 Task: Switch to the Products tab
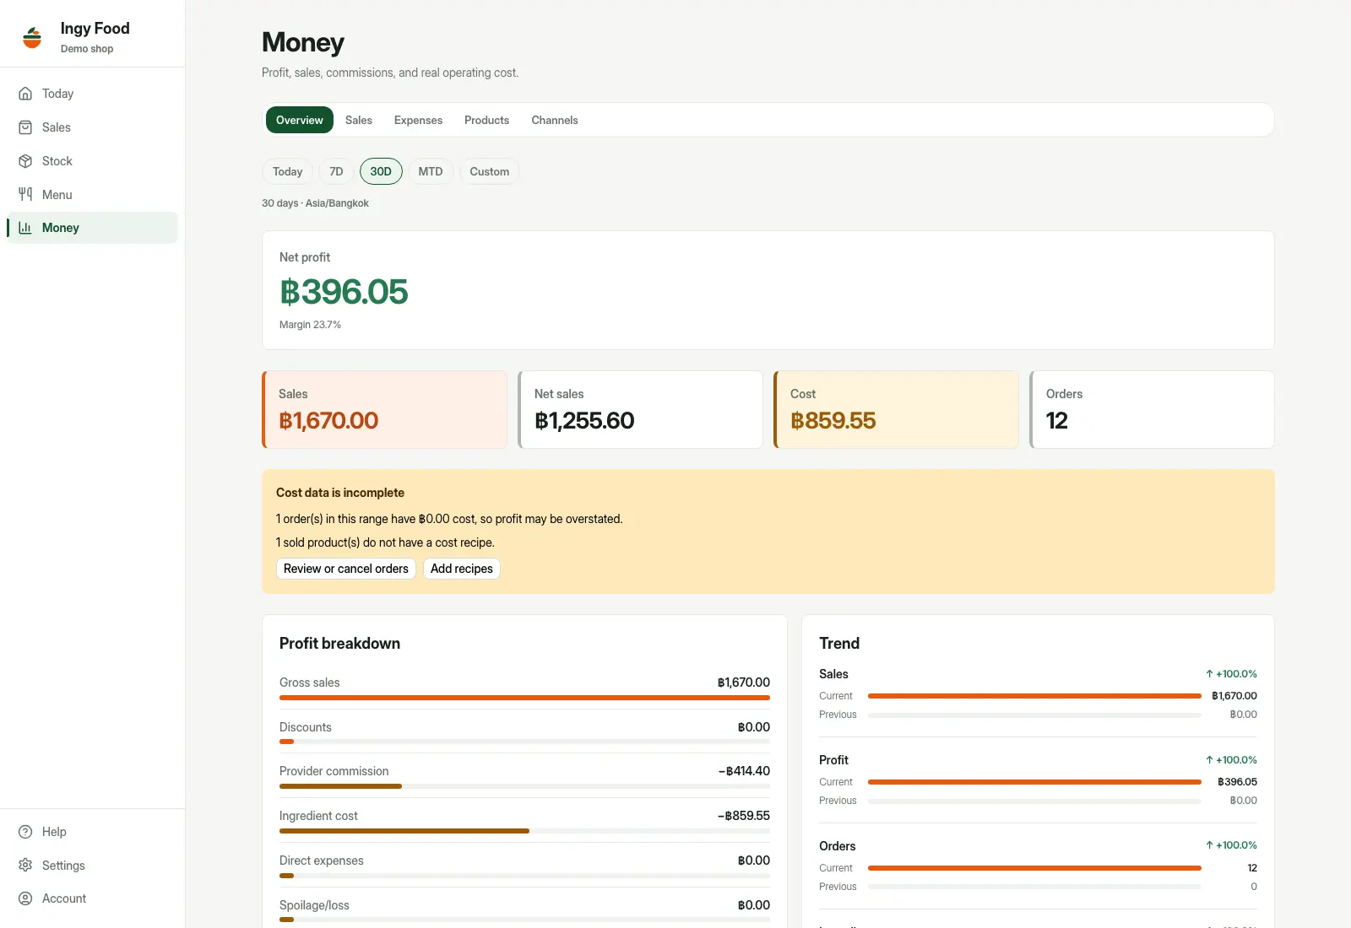tap(486, 120)
